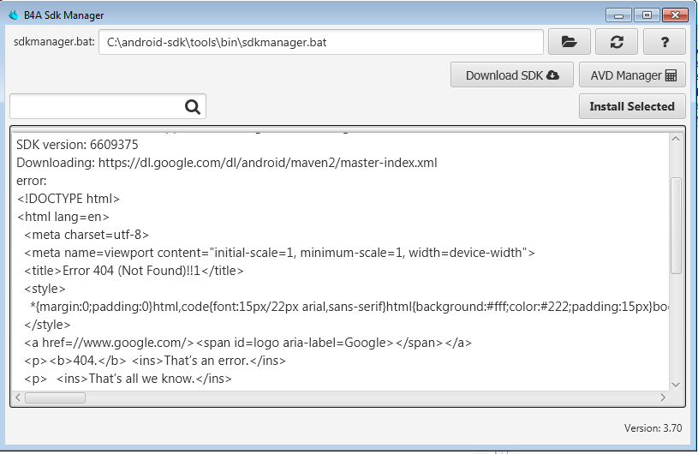
Task: Click the vertical scrollbar thumb in log
Action: [676, 225]
